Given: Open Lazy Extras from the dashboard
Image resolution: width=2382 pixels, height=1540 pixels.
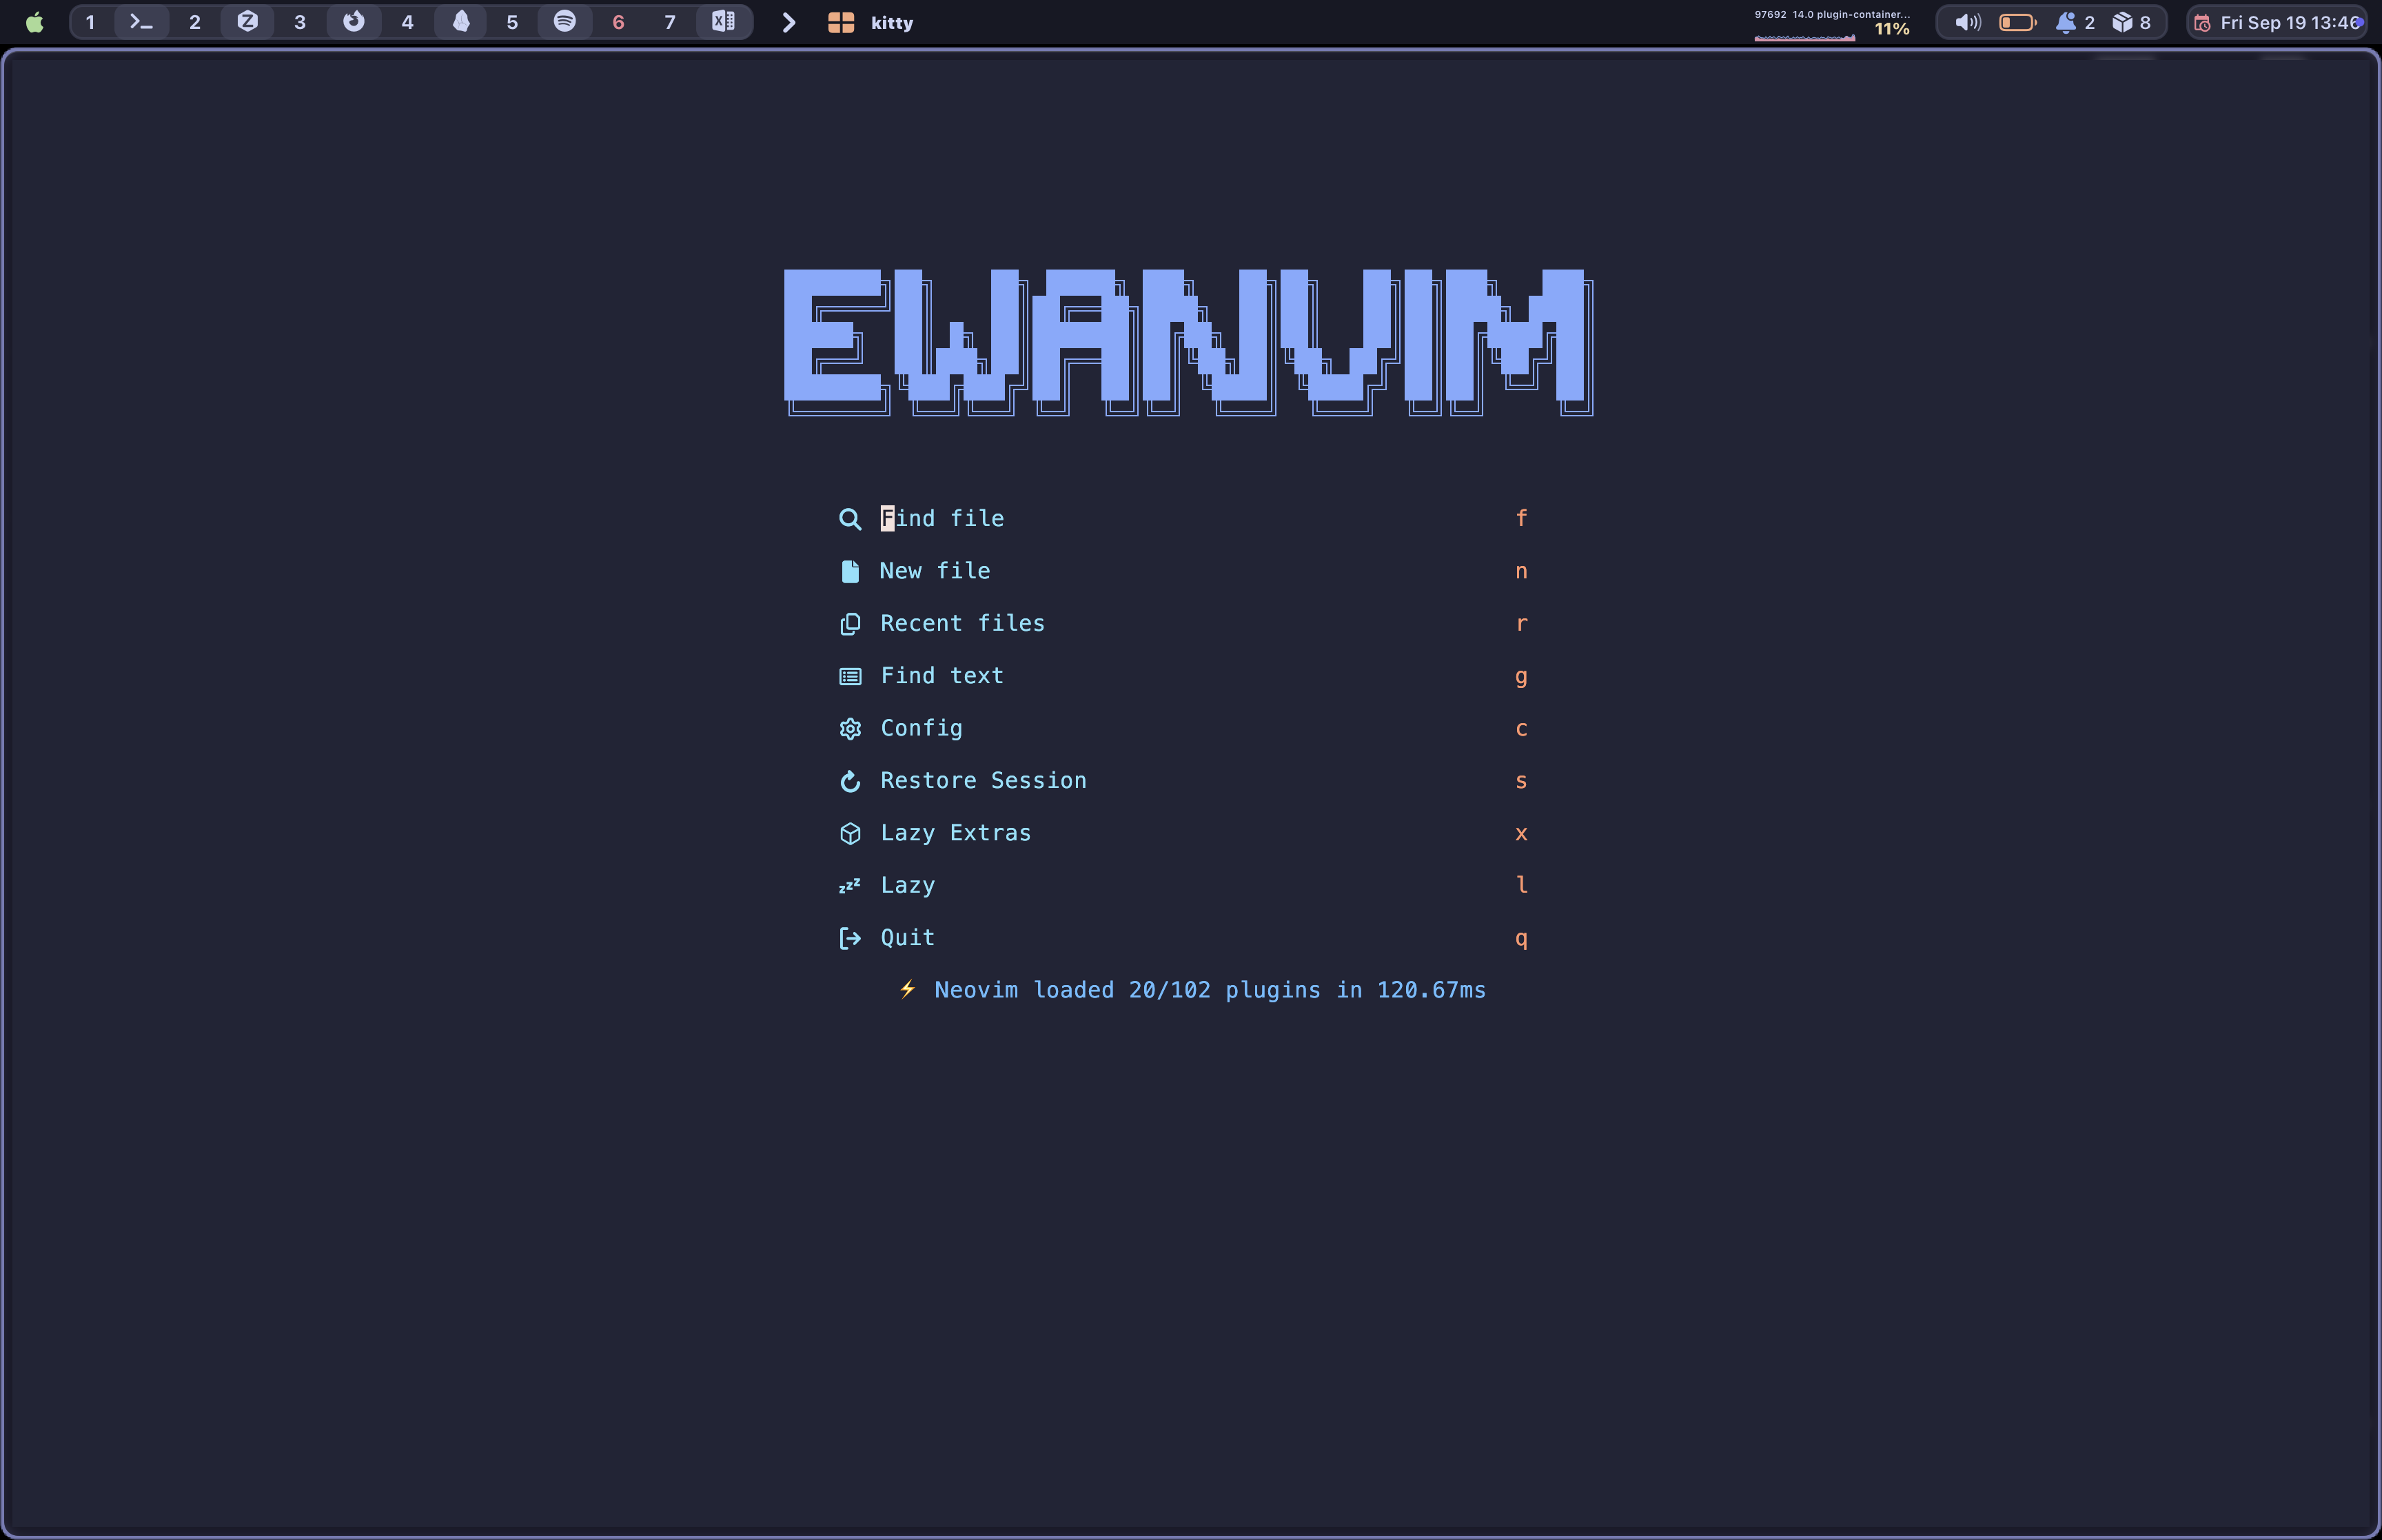Looking at the screenshot, I should click(955, 833).
